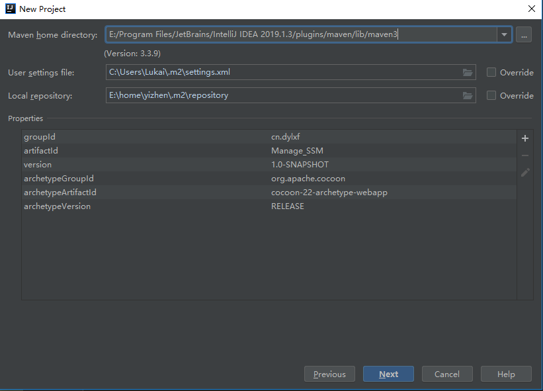Viewport: 543px width, 391px height.
Task: Select the archetypeArtifactId property row
Action: (x=269, y=193)
